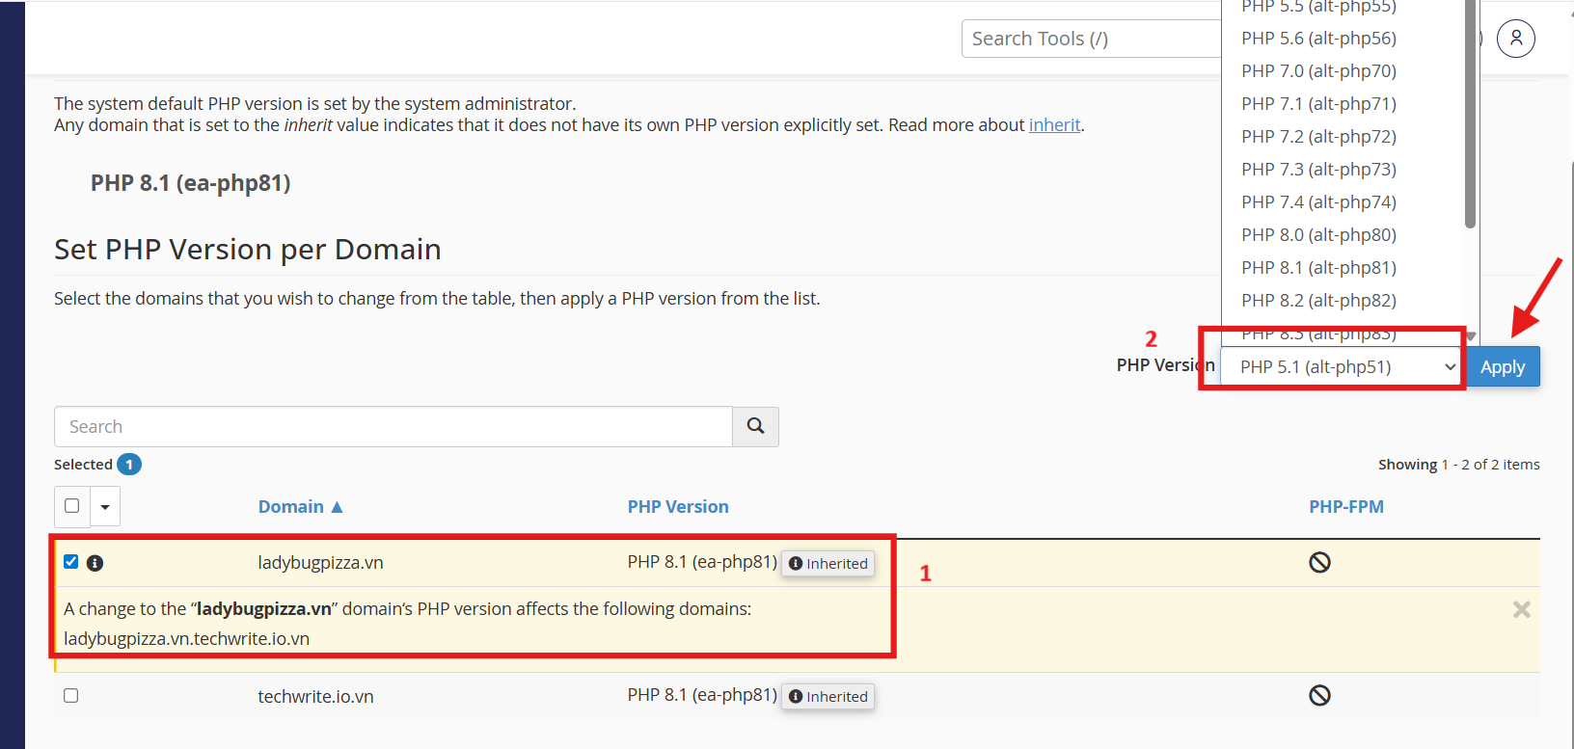Click info icon beside ladybugpizza.vn checkbox

95,563
